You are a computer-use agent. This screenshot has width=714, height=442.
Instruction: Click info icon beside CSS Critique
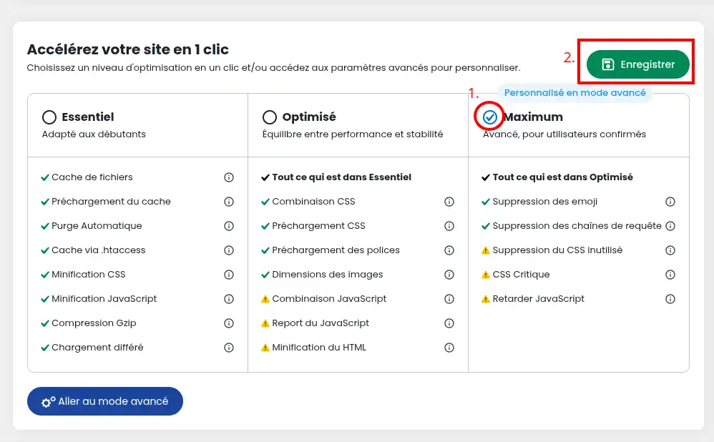[670, 275]
